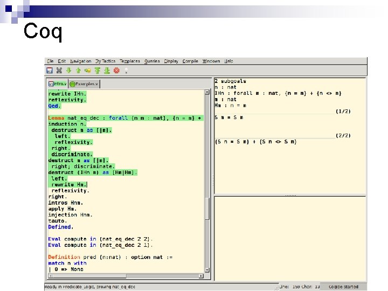Click the 'Coqide started' status label

click(x=343, y=287)
